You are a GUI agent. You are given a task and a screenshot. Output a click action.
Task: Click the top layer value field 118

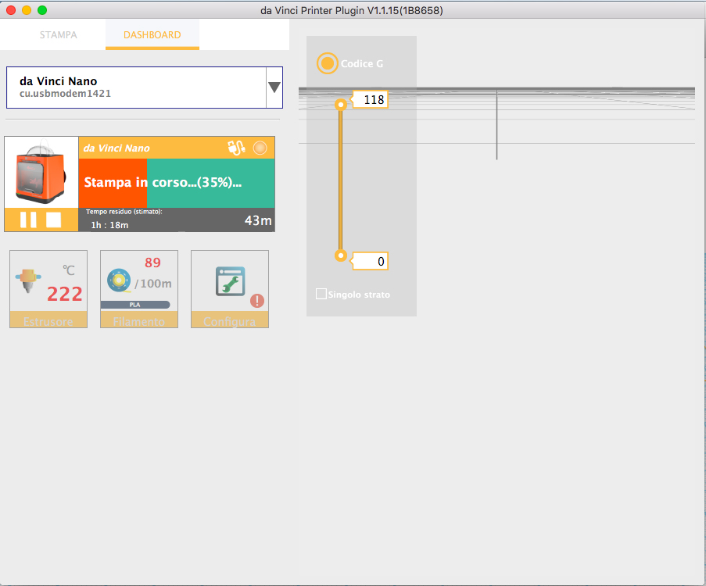(x=370, y=99)
